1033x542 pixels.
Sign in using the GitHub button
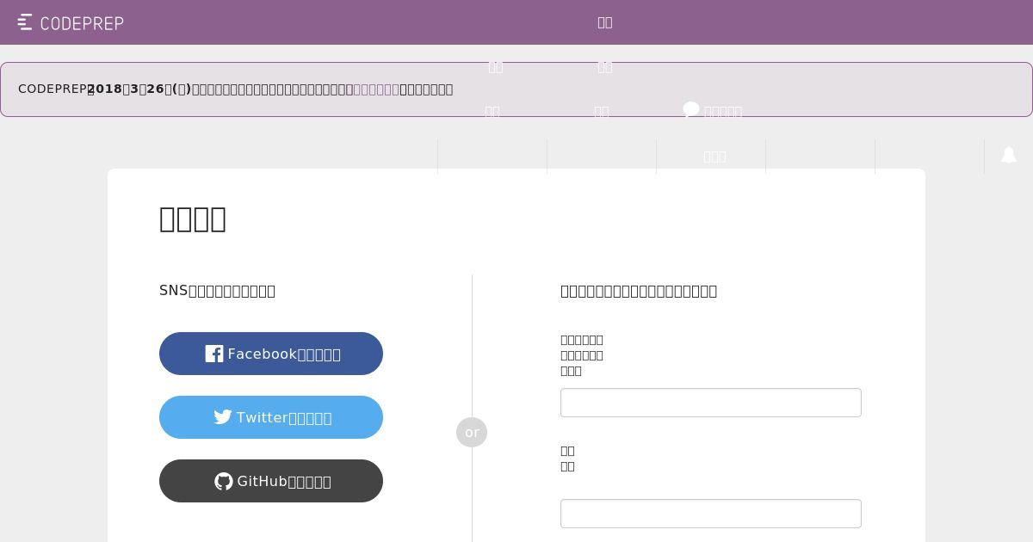click(271, 481)
